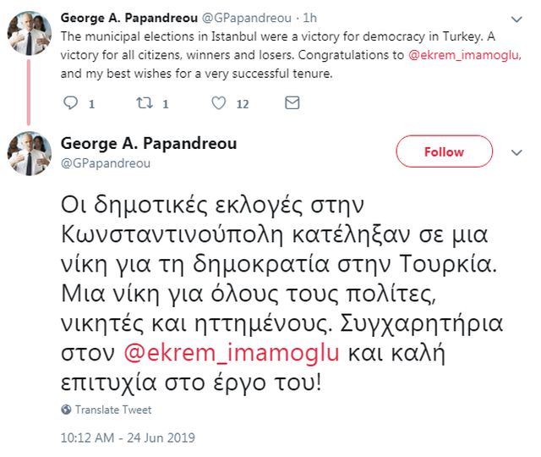Click the lower George A. Papandreou name

pos(149,144)
